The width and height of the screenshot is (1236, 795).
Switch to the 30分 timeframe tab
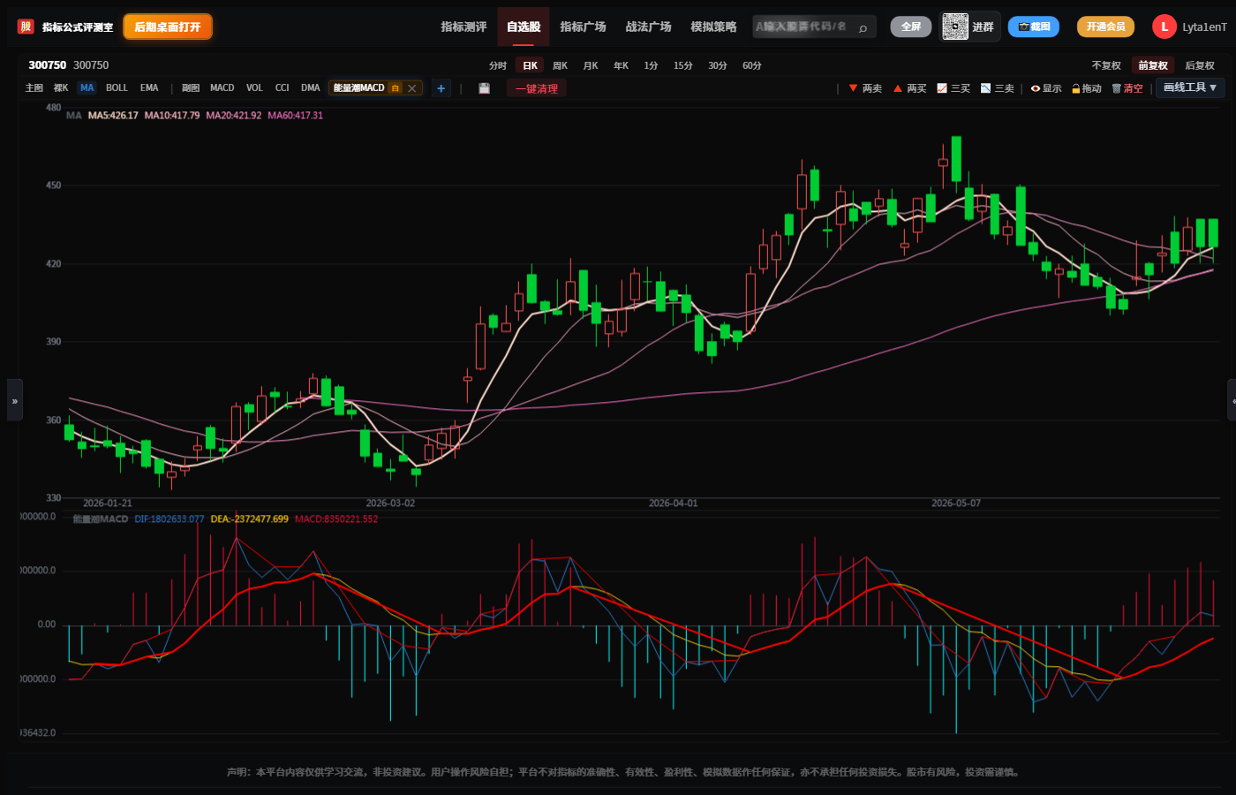click(x=718, y=65)
